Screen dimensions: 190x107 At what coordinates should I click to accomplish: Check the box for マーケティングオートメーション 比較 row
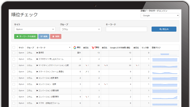click(x=14, y=65)
